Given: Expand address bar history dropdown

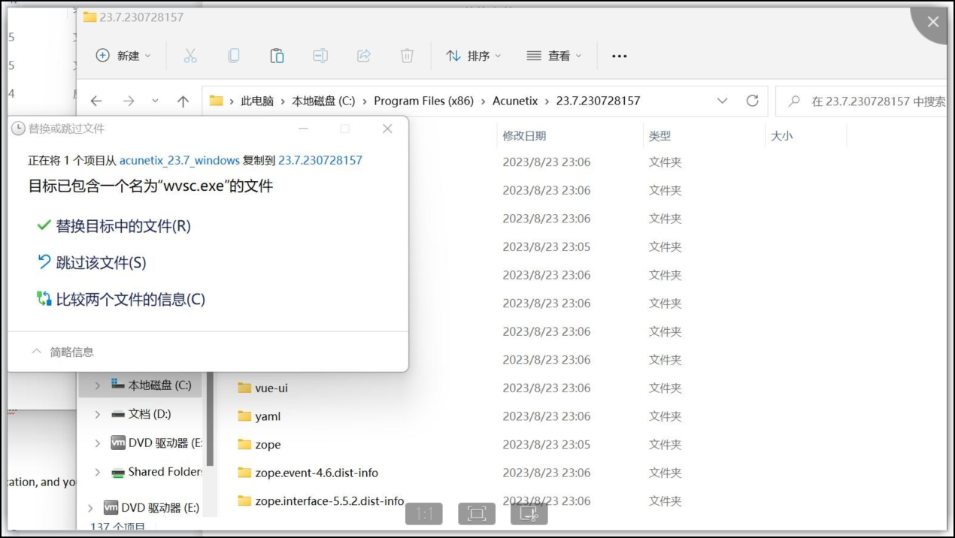Looking at the screenshot, I should (x=723, y=101).
